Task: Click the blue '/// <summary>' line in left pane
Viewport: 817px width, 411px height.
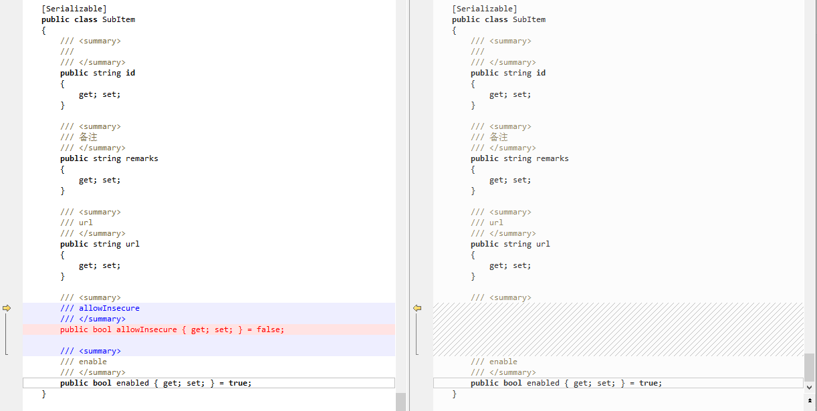Action: point(90,351)
